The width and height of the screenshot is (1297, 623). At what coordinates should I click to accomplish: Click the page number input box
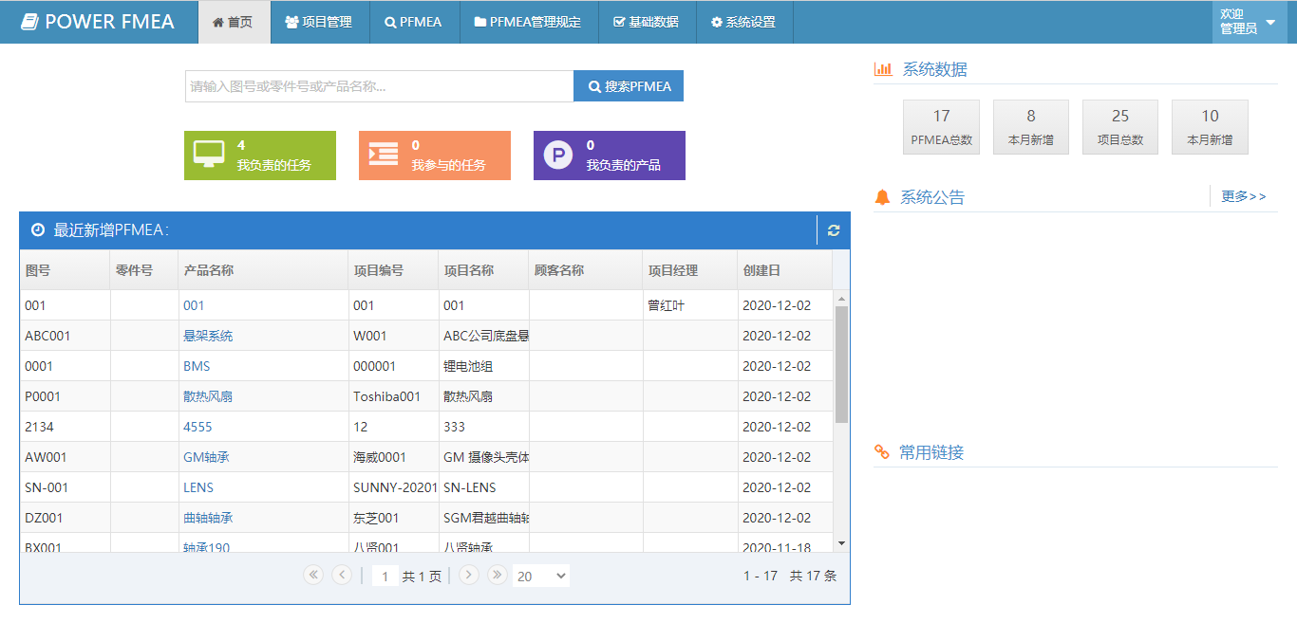[x=385, y=576]
